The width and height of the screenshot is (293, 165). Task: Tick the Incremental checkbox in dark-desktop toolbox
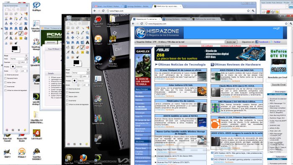click(67, 101)
